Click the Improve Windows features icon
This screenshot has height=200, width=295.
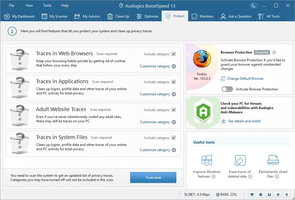point(207,161)
